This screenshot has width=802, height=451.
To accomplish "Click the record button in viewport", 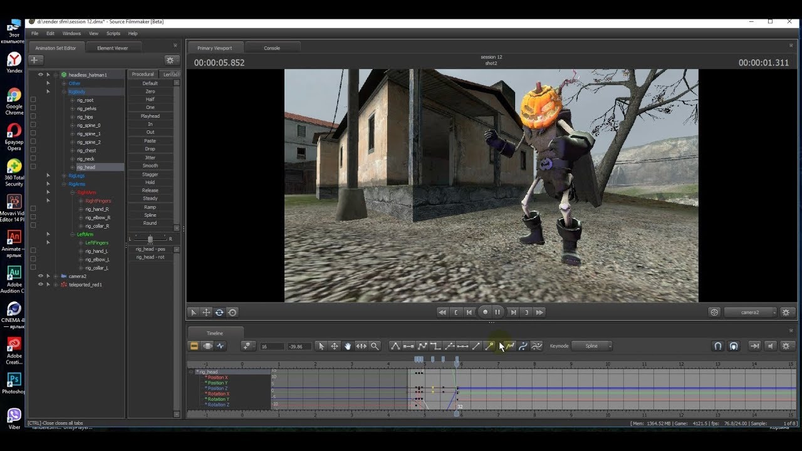I will [485, 312].
